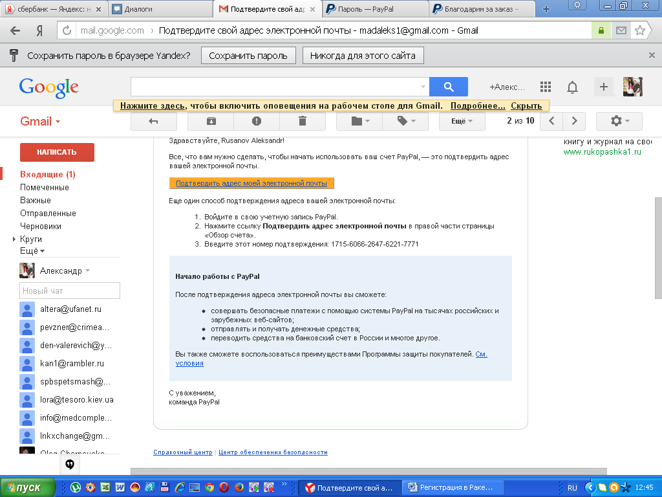Open the 'Отправленные' folder
The image size is (662, 497).
tap(48, 213)
